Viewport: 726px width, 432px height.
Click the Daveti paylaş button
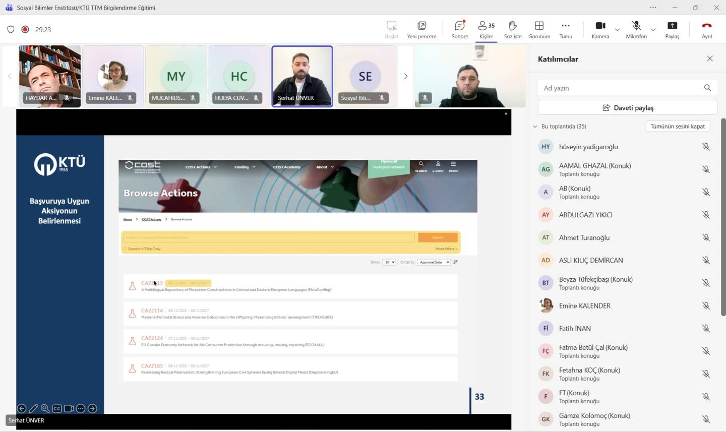click(627, 107)
